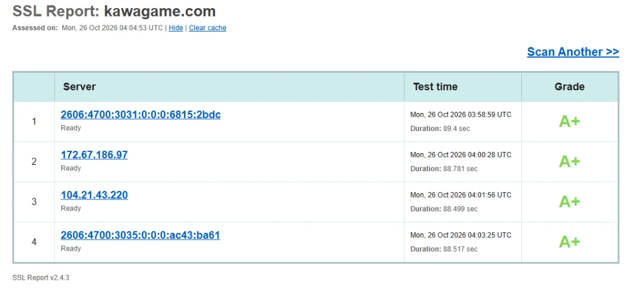The width and height of the screenshot is (634, 289).
Task: Open server 172.67.186.97 report
Action: point(94,155)
